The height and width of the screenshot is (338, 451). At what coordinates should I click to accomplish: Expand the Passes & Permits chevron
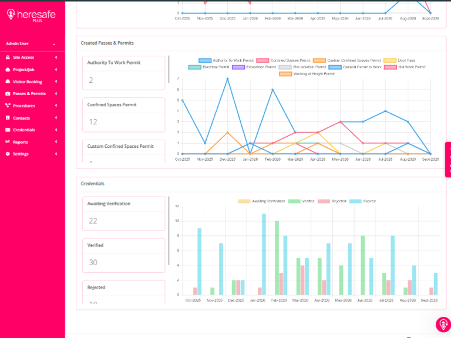[56, 94]
